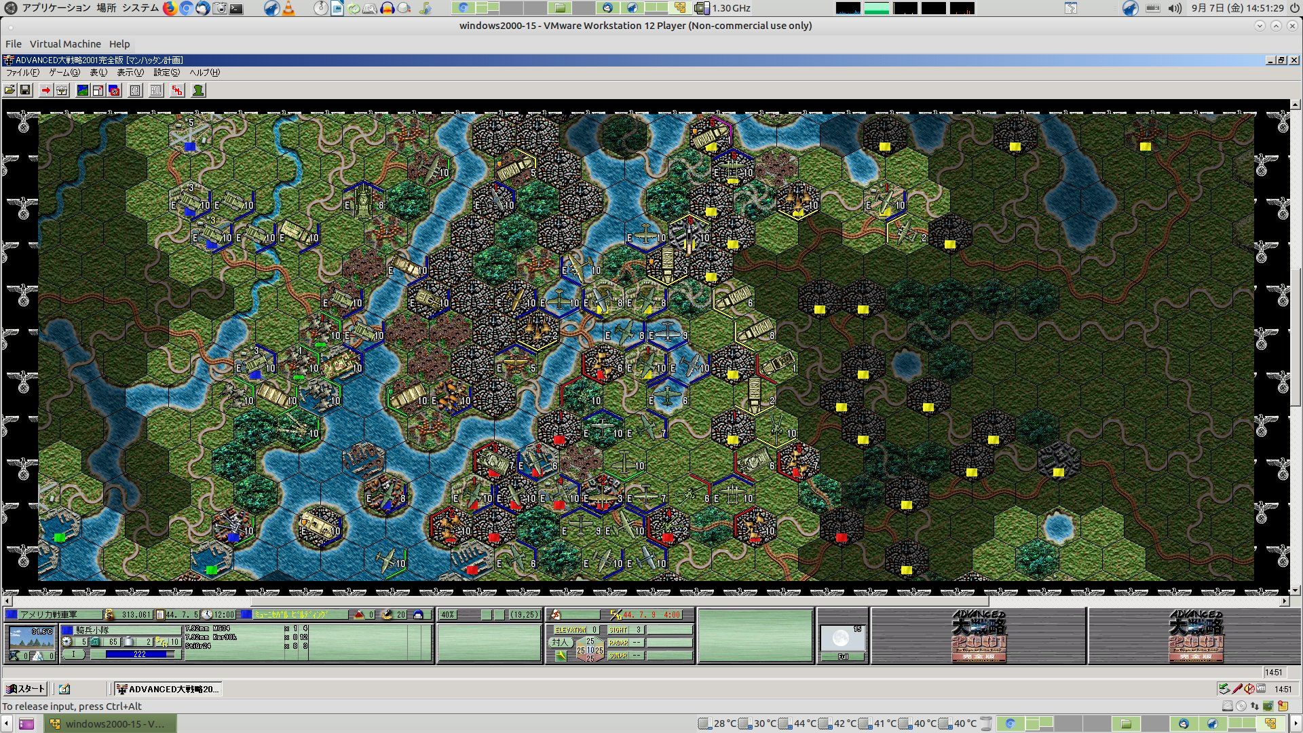Click the map vertical scrollbar up arrow
The height and width of the screenshot is (733, 1303).
(1296, 105)
